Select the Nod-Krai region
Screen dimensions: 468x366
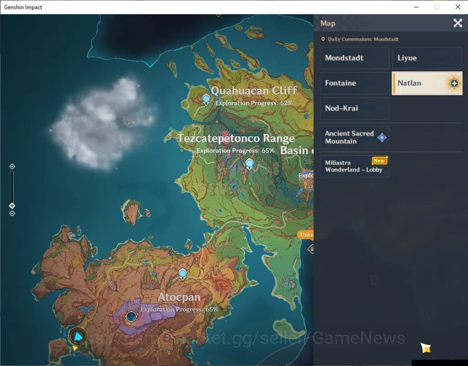(355, 108)
